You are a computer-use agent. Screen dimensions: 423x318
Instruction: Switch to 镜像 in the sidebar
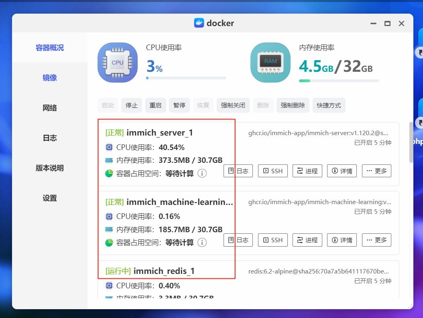click(50, 78)
